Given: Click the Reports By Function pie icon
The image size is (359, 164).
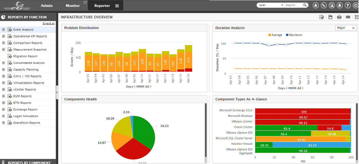Looking at the screenshot, I should [3, 17].
